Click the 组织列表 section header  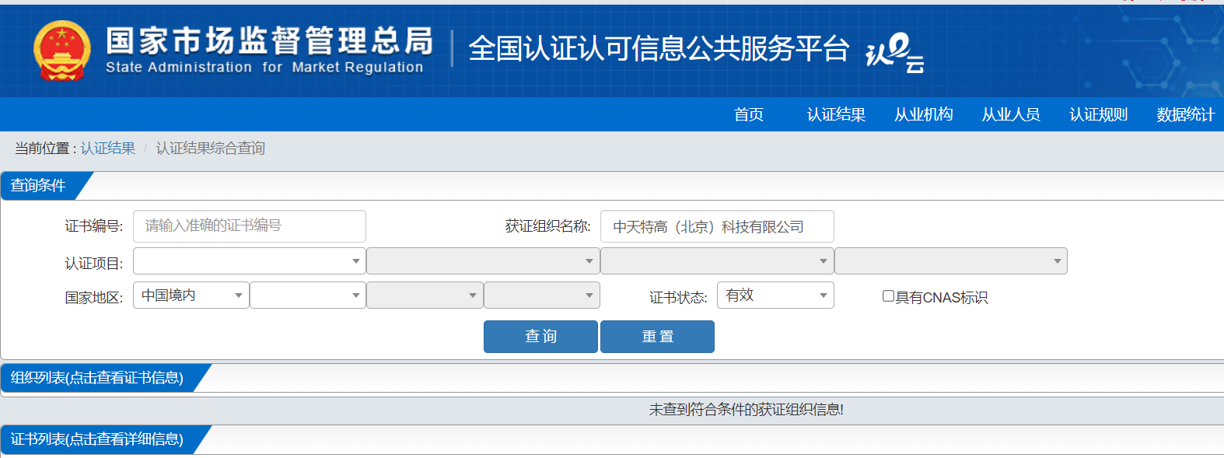click(x=97, y=378)
